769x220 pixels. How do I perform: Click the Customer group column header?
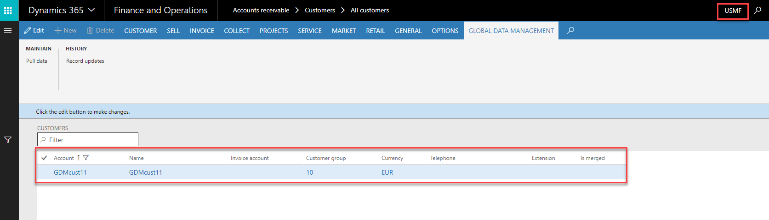pyautogui.click(x=326, y=158)
